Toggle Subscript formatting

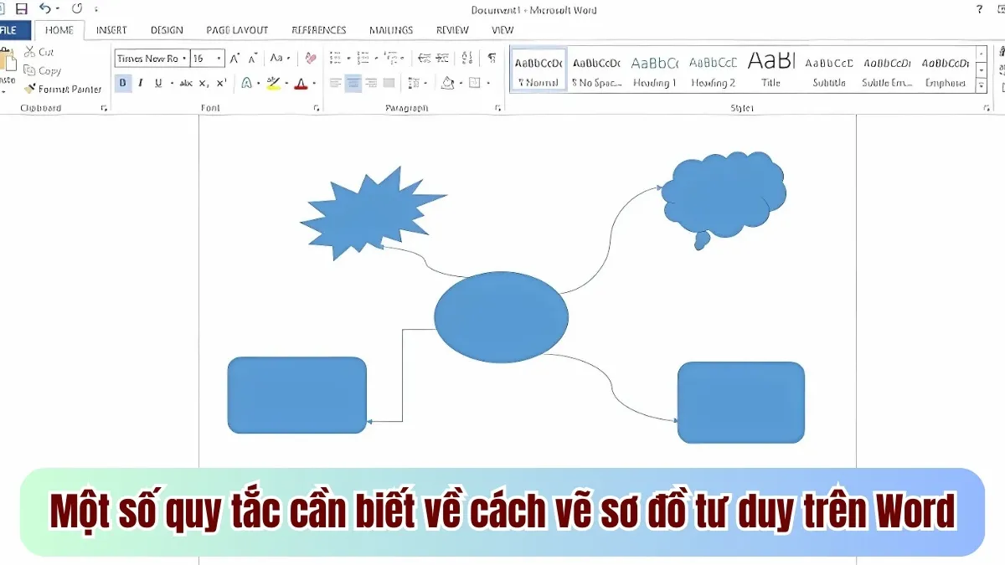204,83
